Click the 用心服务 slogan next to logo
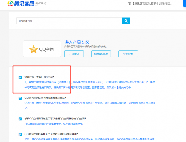The height and width of the screenshot is (142, 186). click(x=41, y=3)
